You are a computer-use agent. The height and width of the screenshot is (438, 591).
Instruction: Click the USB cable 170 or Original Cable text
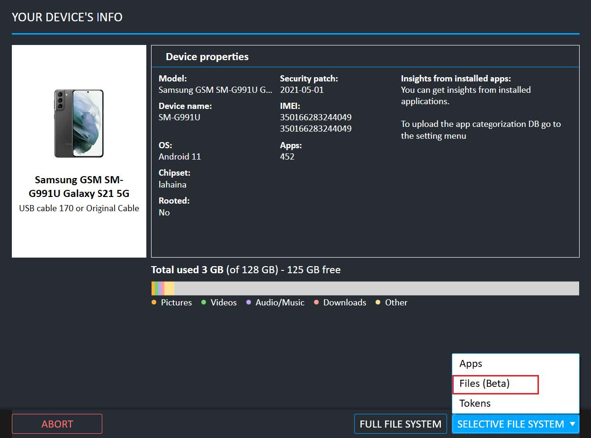click(x=79, y=208)
